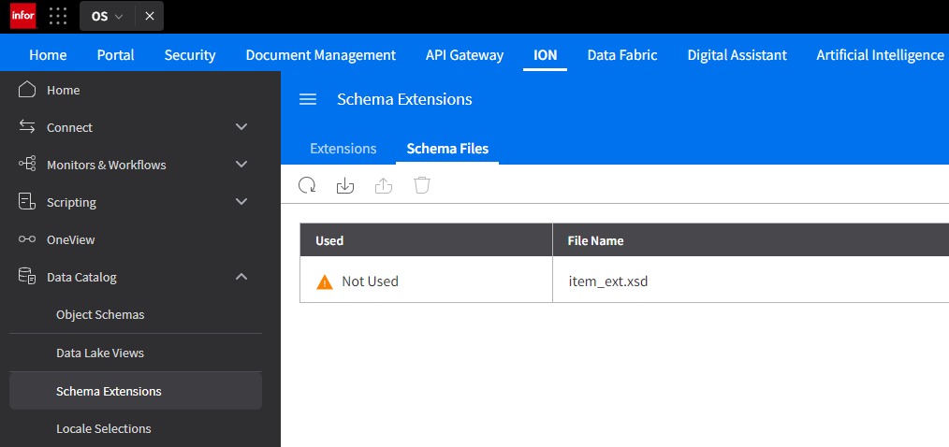Expand the Scripting section chevron
The width and height of the screenshot is (949, 447).
(241, 202)
